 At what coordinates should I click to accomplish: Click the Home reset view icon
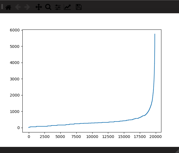click(x=8, y=7)
